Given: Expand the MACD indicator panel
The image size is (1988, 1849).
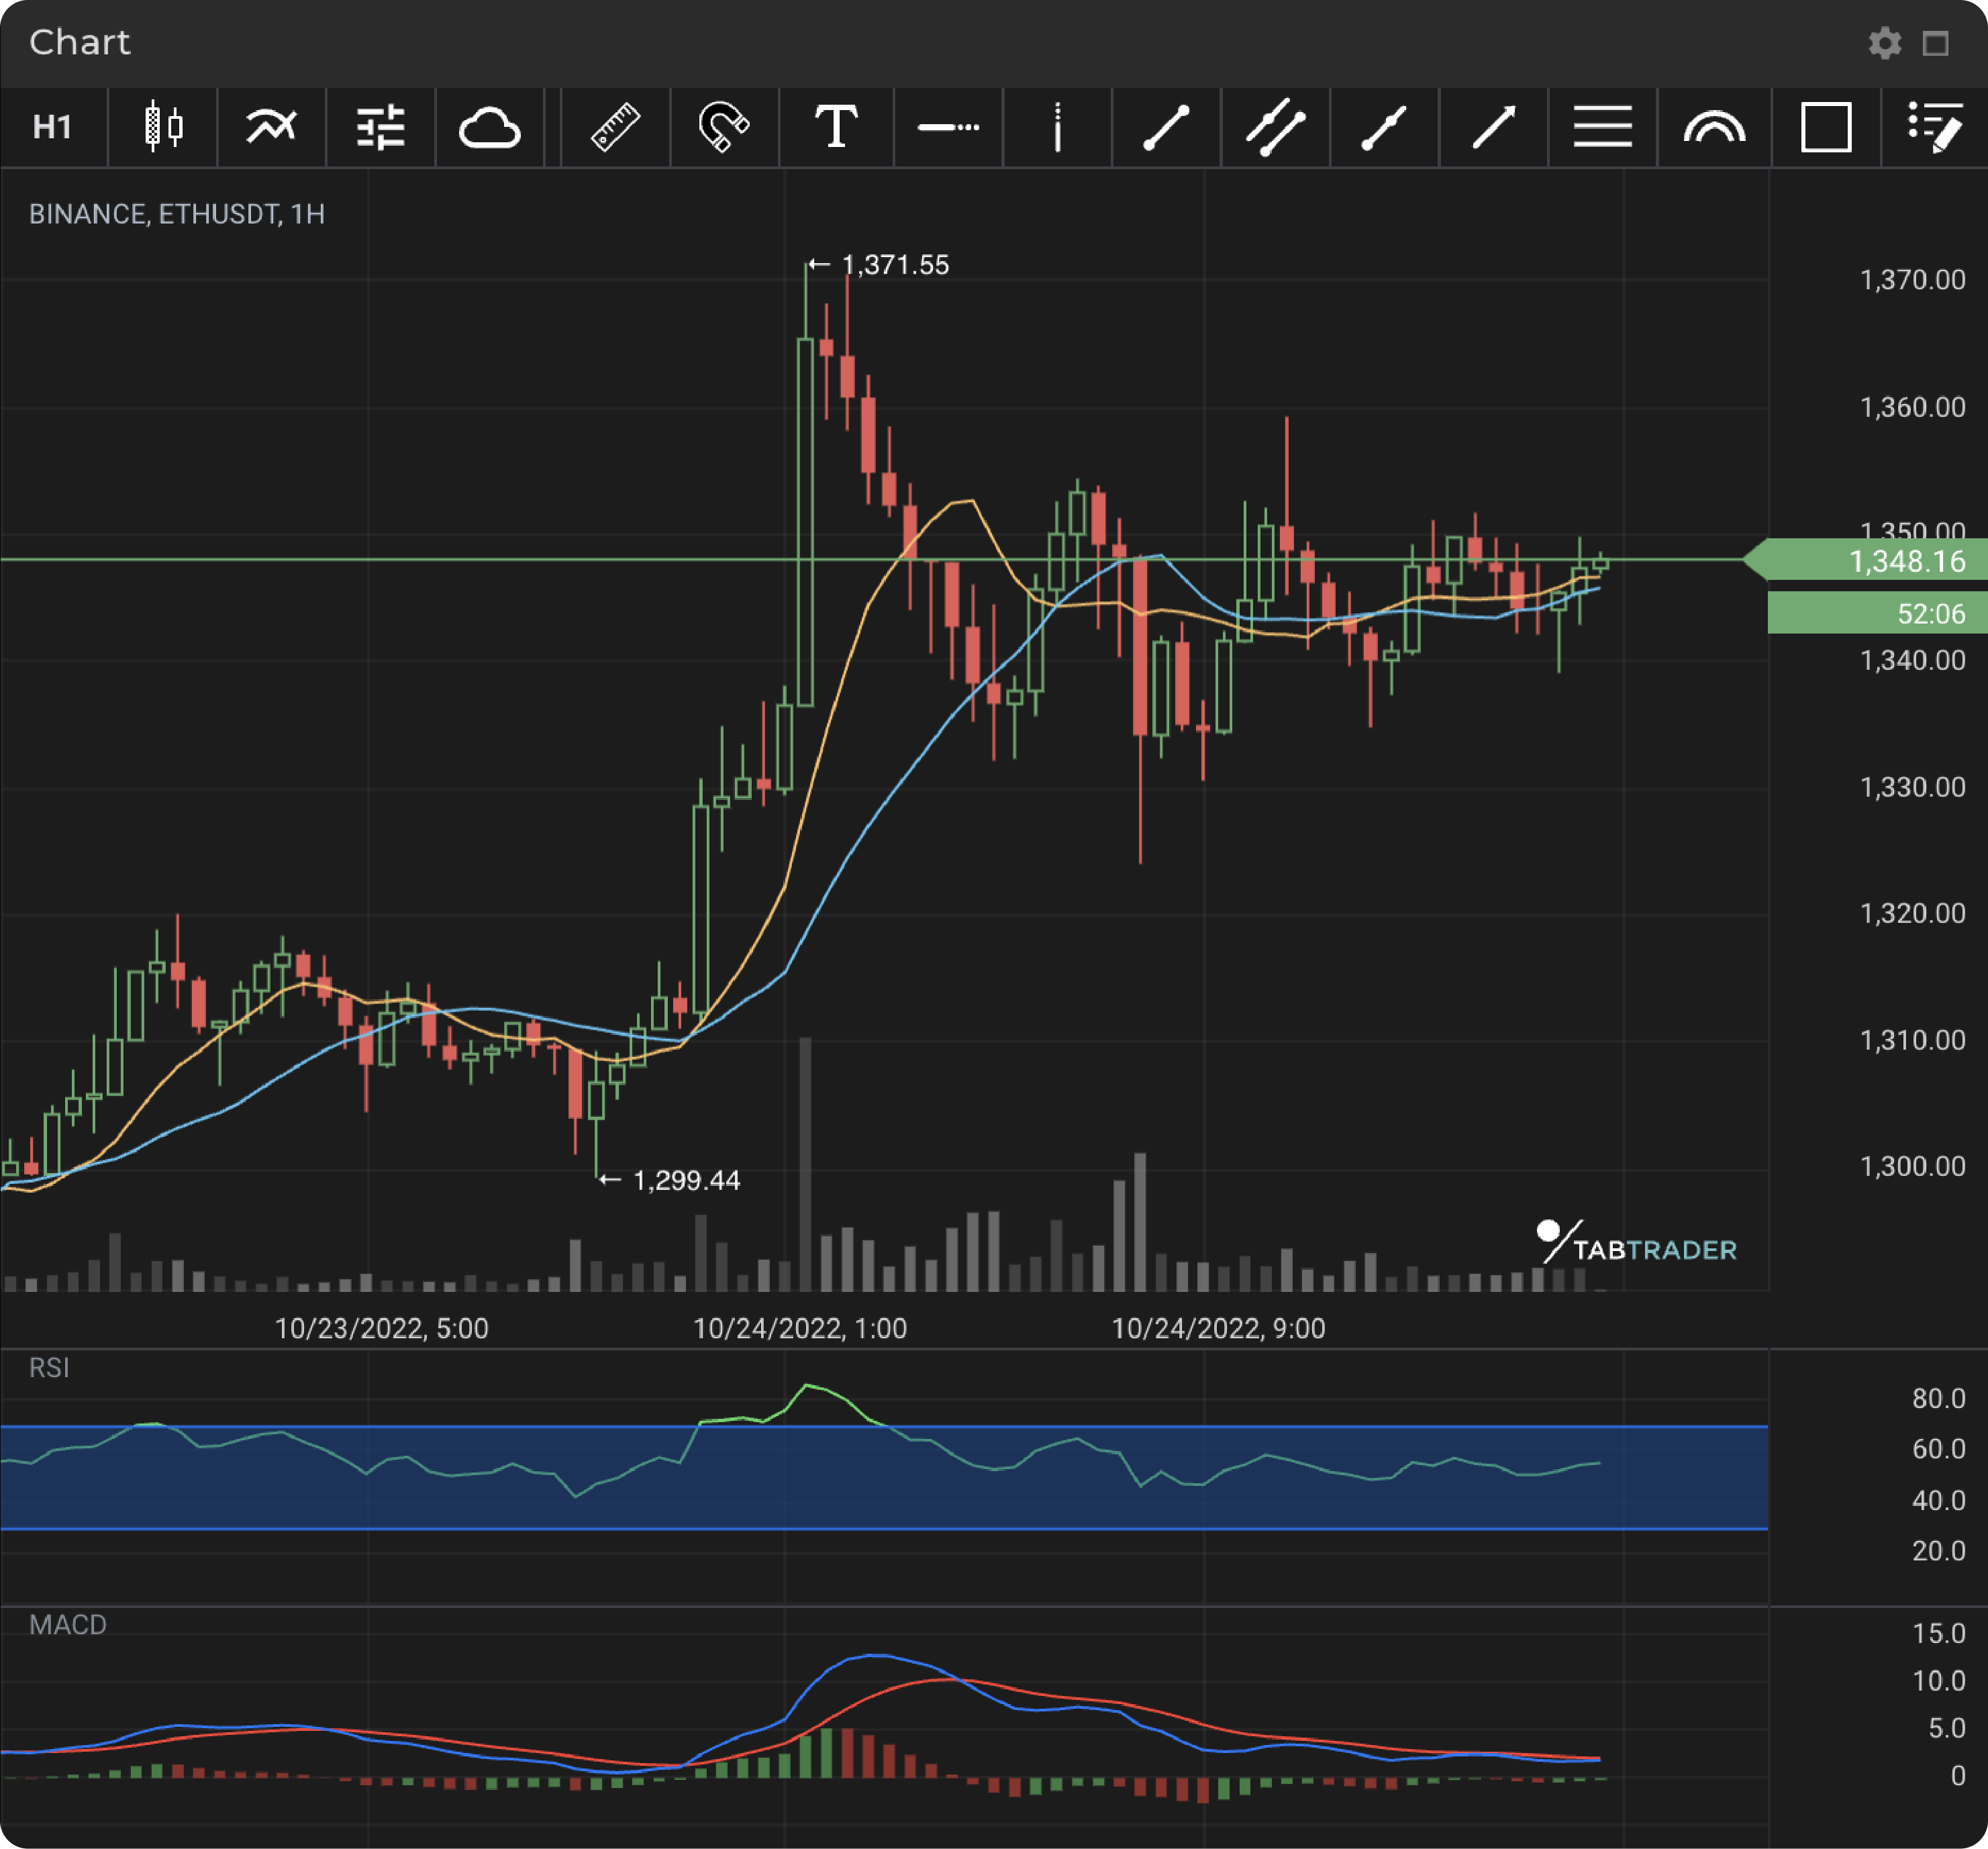Looking at the screenshot, I should (68, 1625).
